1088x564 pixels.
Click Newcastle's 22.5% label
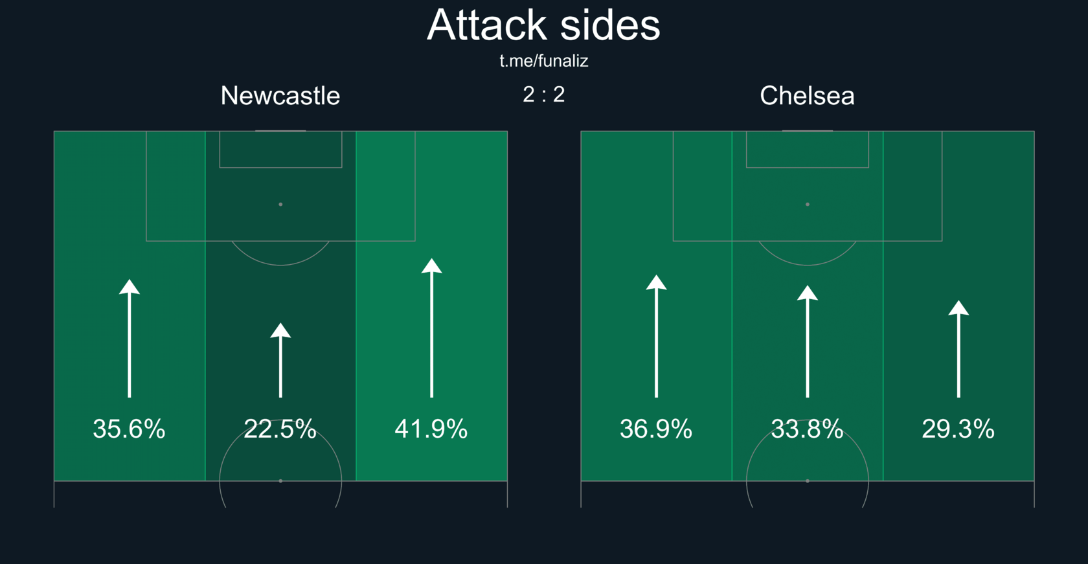click(x=280, y=429)
